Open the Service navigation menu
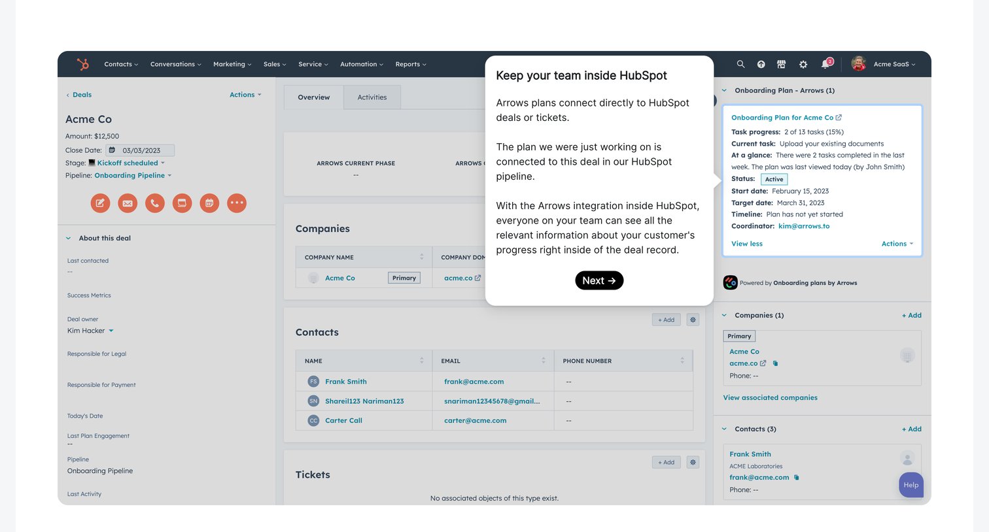Image resolution: width=989 pixels, height=532 pixels. 313,64
